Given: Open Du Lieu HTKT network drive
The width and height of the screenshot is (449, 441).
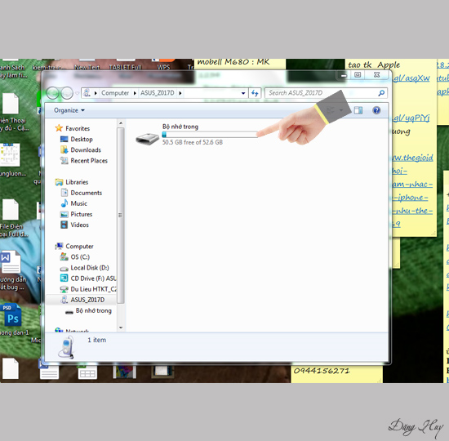Looking at the screenshot, I should [93, 289].
